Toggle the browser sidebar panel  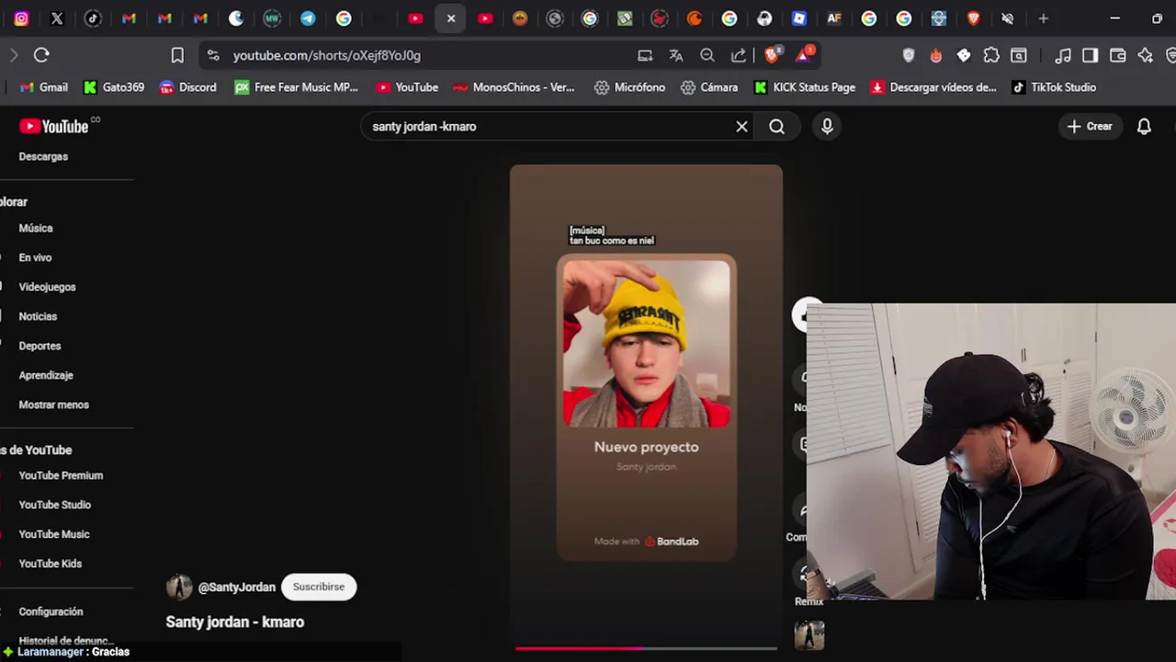pyautogui.click(x=1091, y=55)
